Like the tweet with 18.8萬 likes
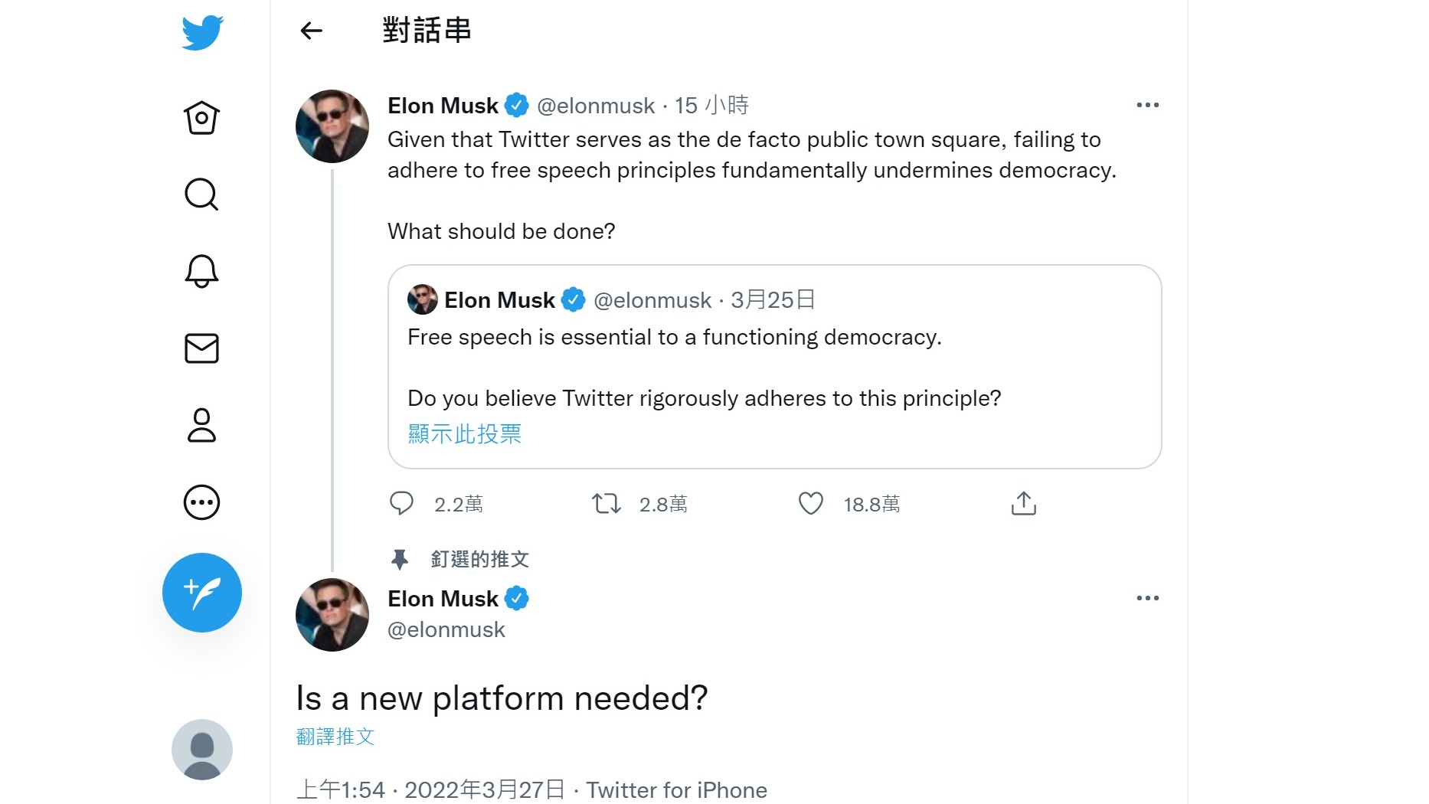The image size is (1429, 804). click(810, 504)
